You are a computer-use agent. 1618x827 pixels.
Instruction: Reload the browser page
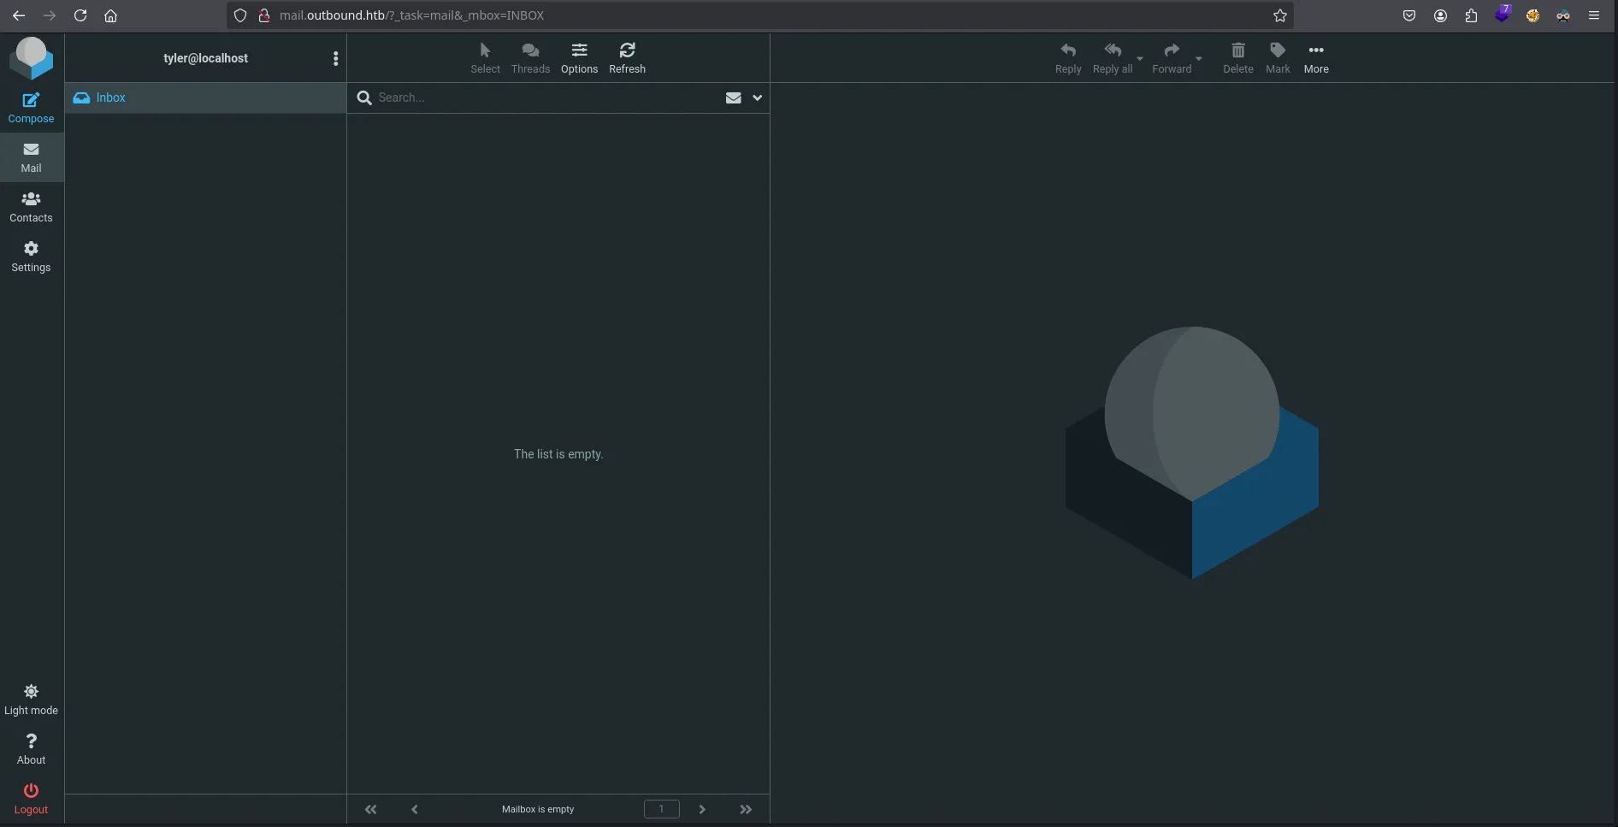80,15
